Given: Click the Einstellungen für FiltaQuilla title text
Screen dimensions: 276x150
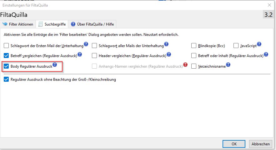Looking at the screenshot, I should click(x=25, y=5).
